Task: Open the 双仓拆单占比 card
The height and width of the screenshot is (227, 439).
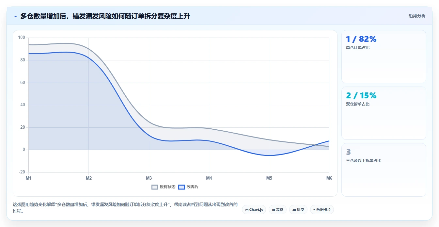Action: [384, 113]
